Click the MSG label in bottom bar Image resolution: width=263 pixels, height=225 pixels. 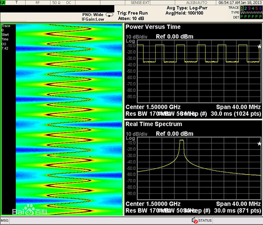5,220
